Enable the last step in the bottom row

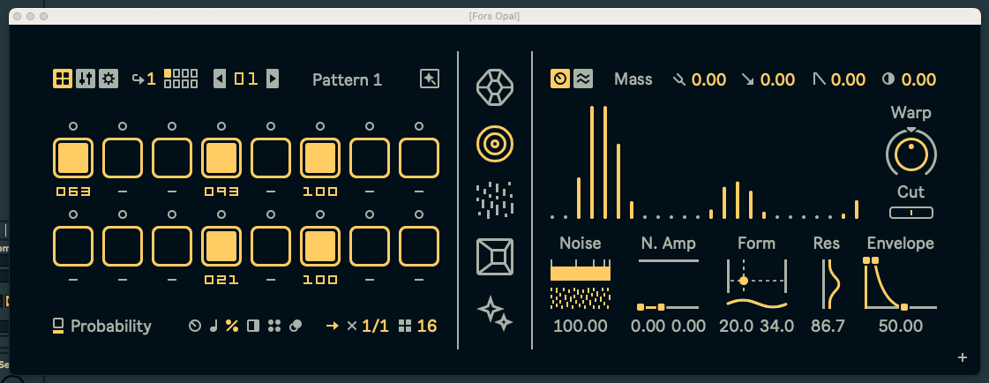[419, 246]
